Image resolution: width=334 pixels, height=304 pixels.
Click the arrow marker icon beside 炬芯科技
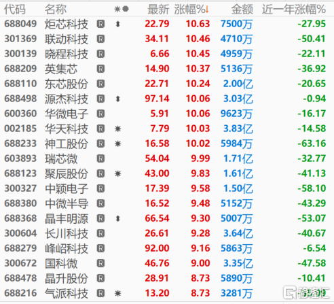pyautogui.click(x=117, y=24)
